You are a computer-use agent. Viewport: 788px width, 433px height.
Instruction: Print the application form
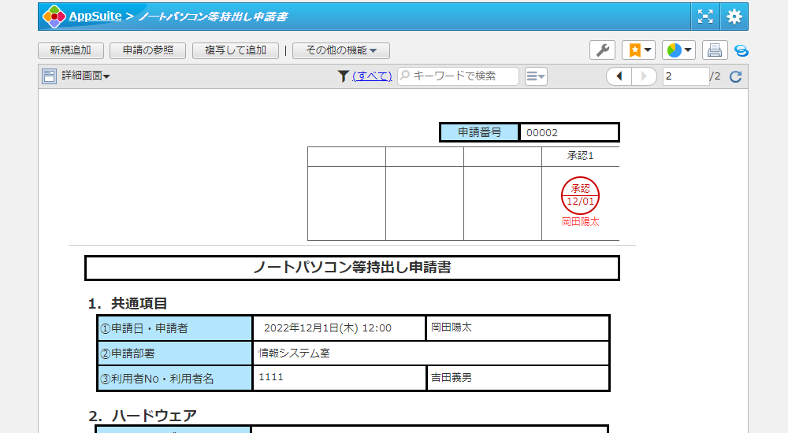715,50
